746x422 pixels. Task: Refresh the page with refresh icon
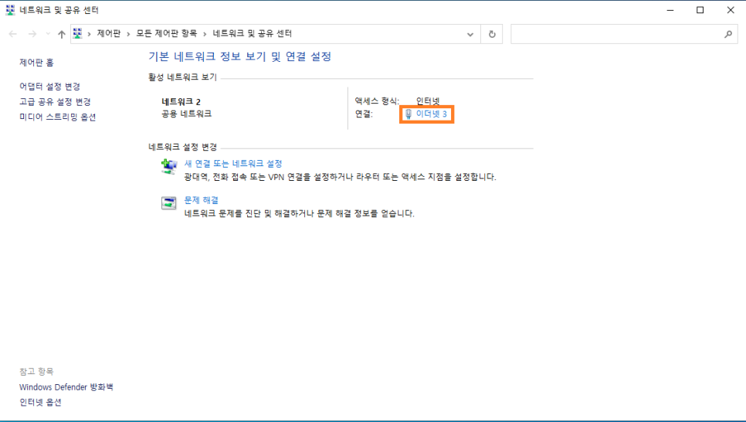point(492,34)
